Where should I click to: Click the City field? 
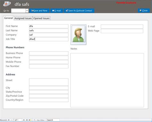tap(49, 88)
